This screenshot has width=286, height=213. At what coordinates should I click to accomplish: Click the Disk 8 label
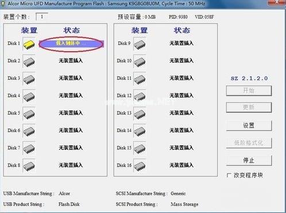[14, 165]
